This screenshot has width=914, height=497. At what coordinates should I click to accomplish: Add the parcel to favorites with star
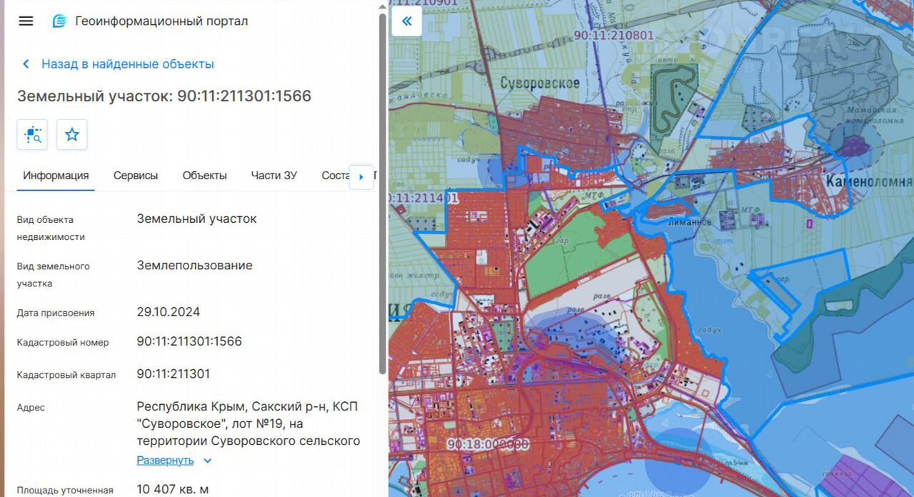tap(72, 134)
